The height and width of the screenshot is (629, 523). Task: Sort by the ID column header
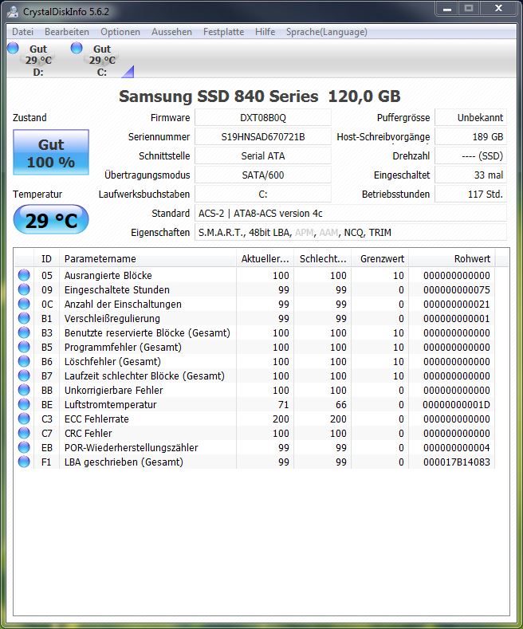[46, 259]
